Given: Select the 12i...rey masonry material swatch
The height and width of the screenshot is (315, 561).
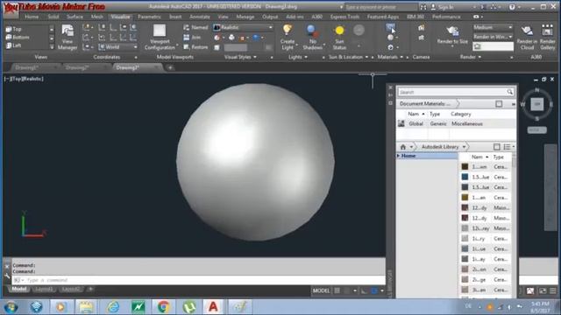Looking at the screenshot, I should [x=465, y=228].
